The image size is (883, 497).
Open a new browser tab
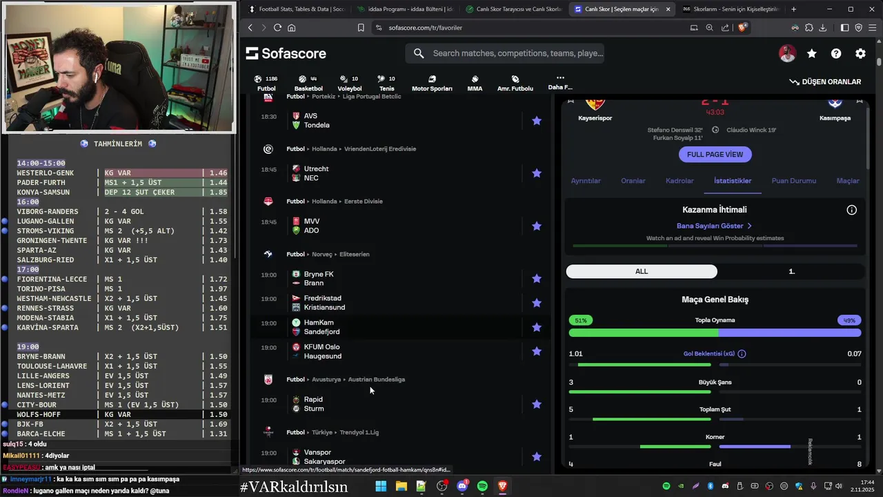coord(793,9)
